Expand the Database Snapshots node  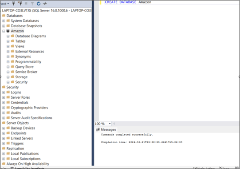click(x=4, y=26)
